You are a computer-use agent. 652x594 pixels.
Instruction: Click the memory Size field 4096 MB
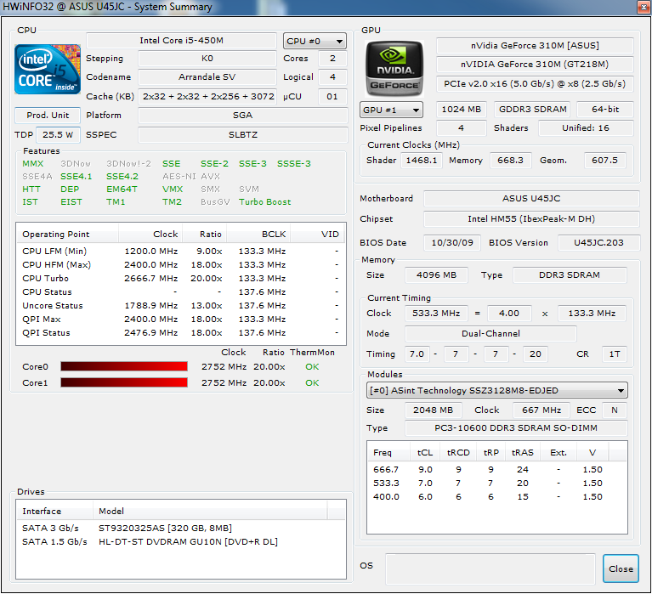coord(436,275)
